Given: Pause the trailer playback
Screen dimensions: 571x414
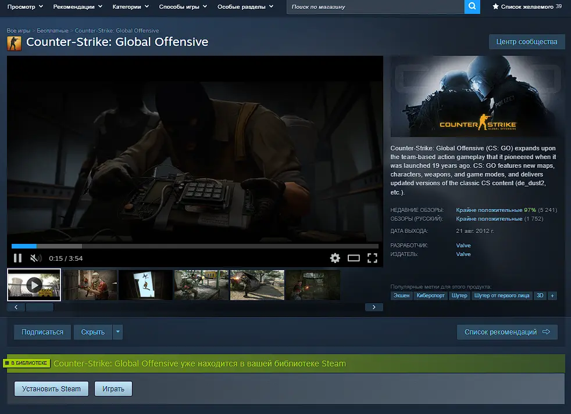Looking at the screenshot, I should click(17, 258).
